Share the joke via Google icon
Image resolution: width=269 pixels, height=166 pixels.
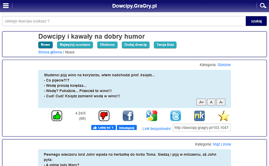[152, 116]
